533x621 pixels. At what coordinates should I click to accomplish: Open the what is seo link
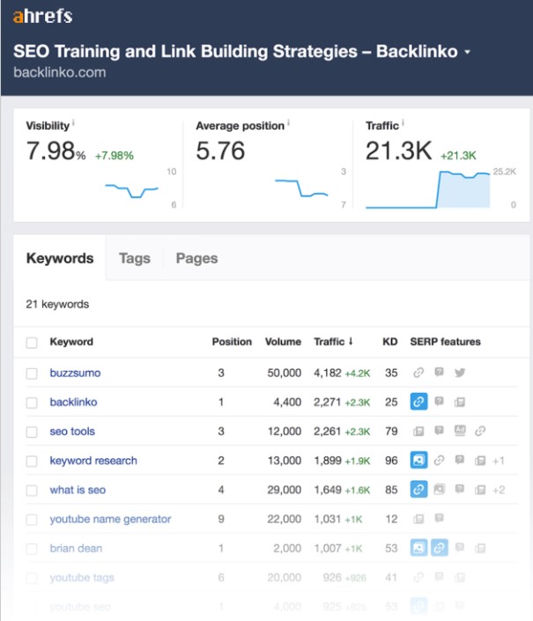78,490
